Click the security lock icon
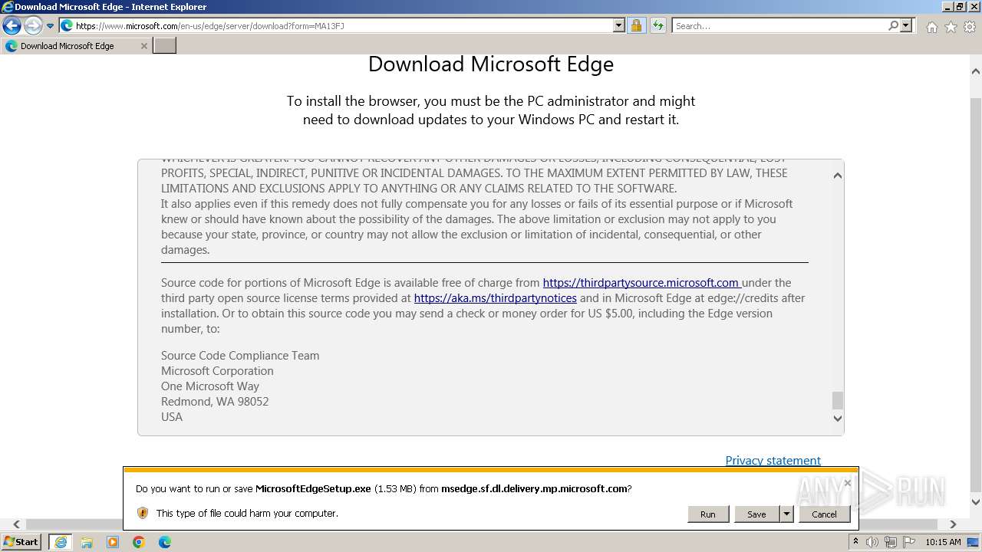Screen dimensions: 982x552 (636, 26)
